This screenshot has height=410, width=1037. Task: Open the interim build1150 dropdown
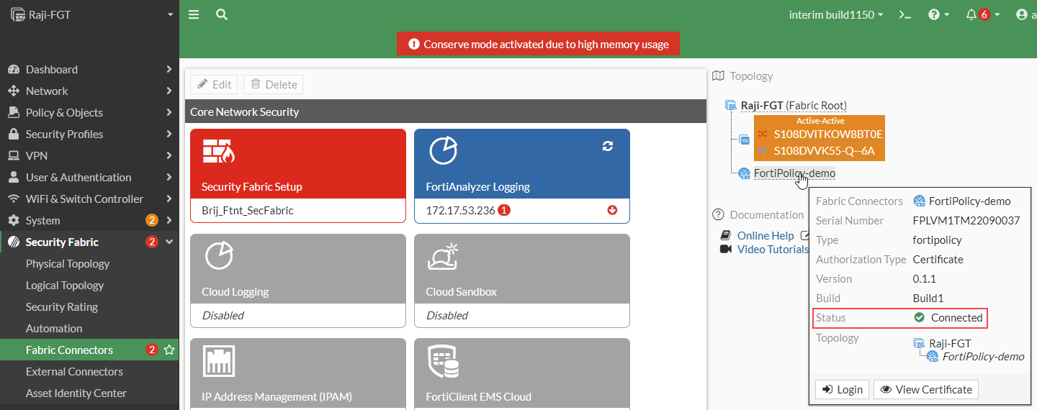coord(836,14)
